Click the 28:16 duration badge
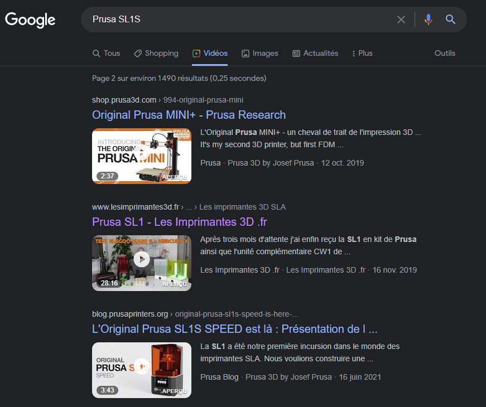 (109, 283)
